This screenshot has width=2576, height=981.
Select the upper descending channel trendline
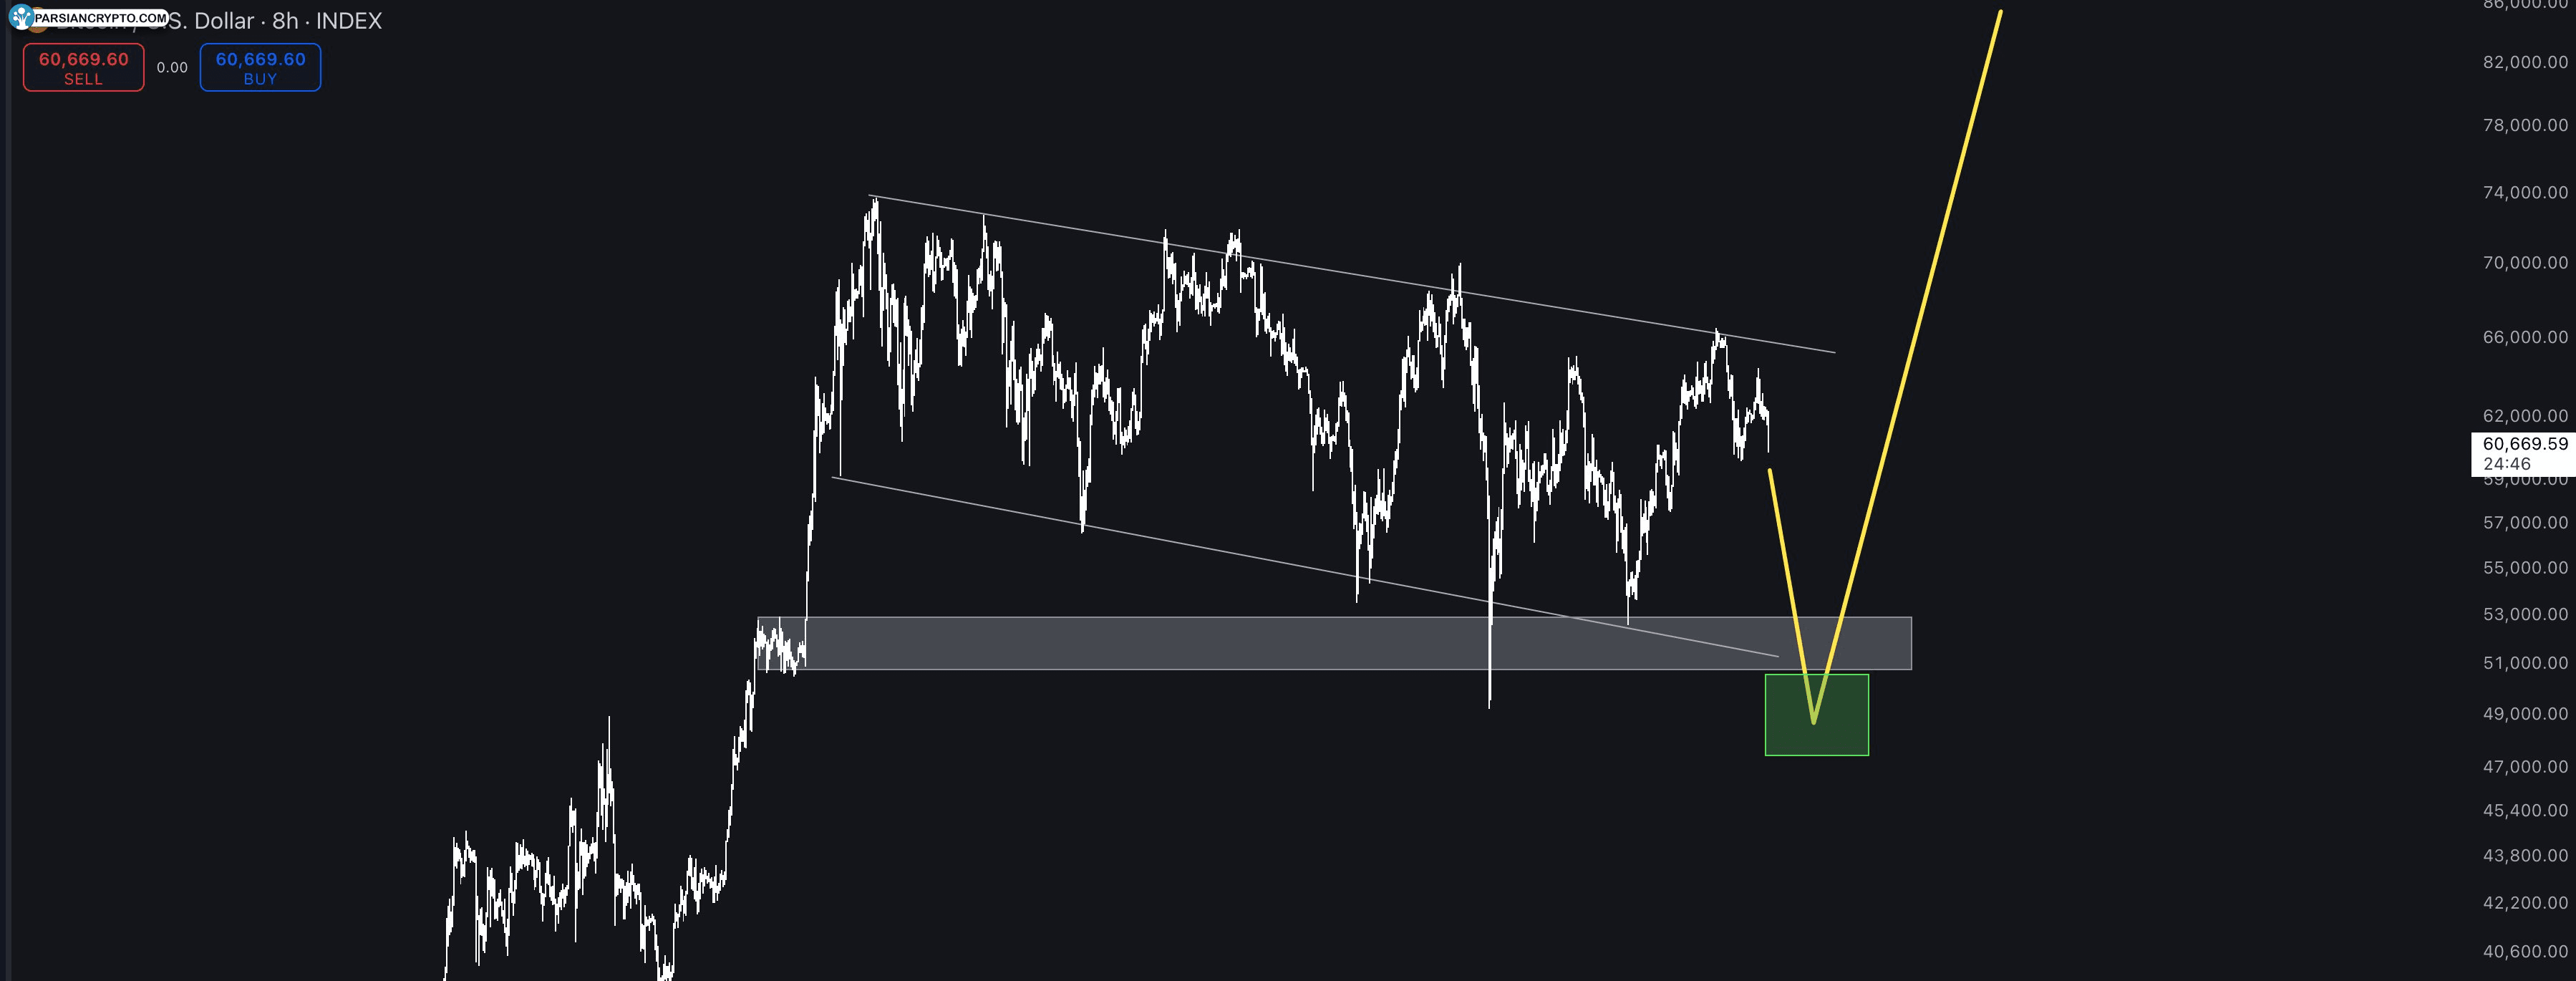[x=1351, y=274]
